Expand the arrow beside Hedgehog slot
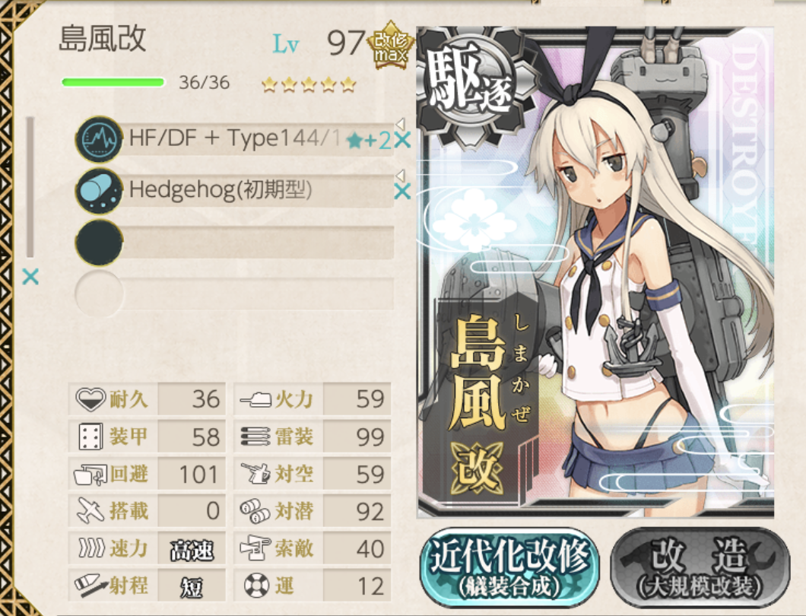The image size is (806, 616). 401,175
